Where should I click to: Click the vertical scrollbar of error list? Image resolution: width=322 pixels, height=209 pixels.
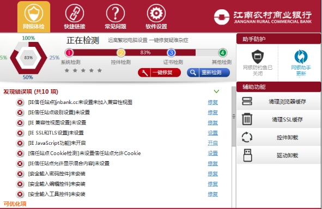click(234, 116)
